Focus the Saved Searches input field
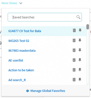The width and height of the screenshot is (91, 98). click(45, 17)
